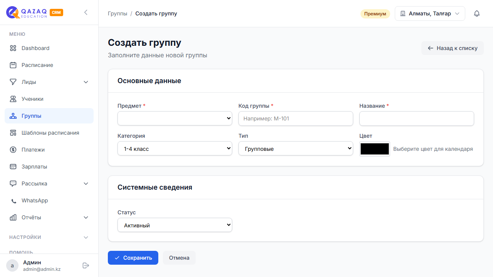Click the Расписание calendar icon
493x277 pixels.
[13, 65]
